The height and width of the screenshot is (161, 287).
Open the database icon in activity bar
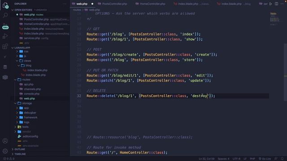click(x=5, y=67)
